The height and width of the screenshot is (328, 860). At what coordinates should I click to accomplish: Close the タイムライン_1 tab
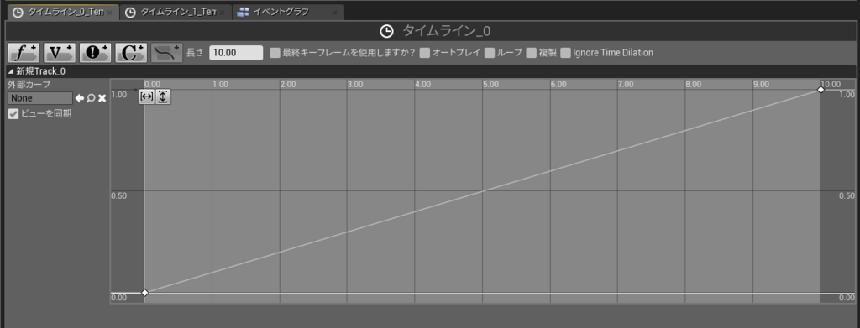(222, 13)
